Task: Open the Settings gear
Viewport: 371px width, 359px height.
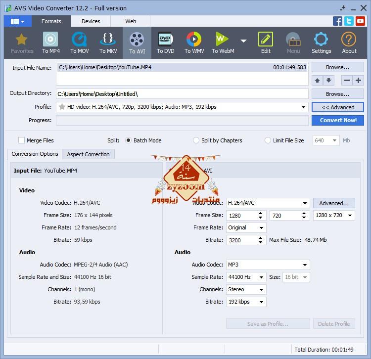Action: pos(321,43)
